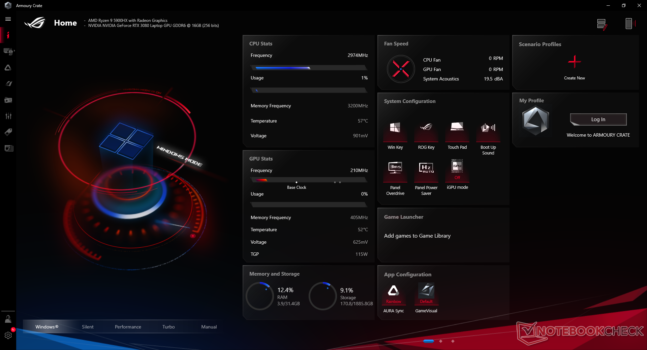
Task: Select the Home info sidebar icon
Action: pyautogui.click(x=8, y=35)
